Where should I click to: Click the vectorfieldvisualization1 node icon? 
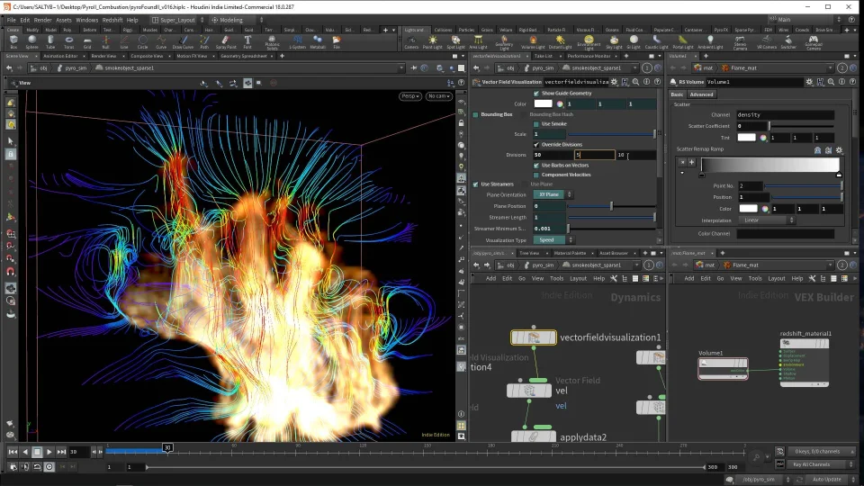coord(534,337)
